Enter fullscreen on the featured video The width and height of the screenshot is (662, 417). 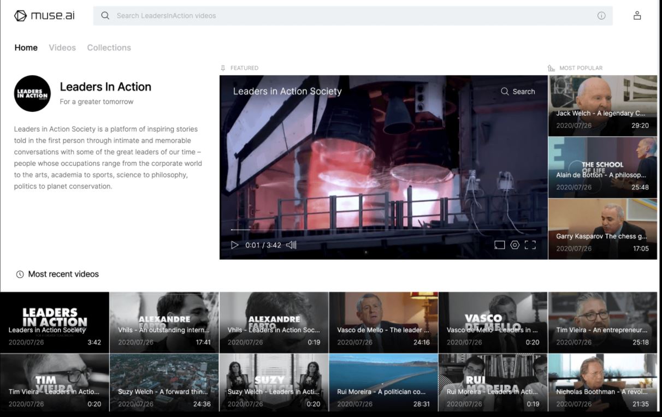(530, 245)
